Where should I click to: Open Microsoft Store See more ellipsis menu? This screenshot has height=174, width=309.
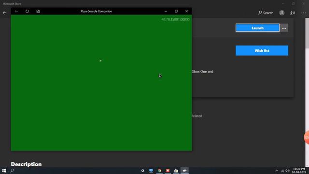click(304, 13)
